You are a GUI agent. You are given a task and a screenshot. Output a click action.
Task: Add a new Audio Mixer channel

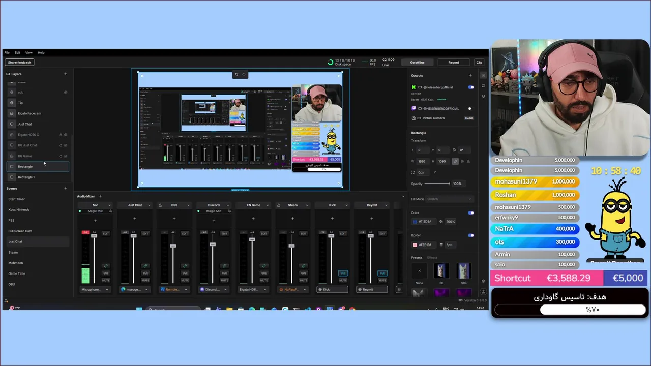click(100, 196)
